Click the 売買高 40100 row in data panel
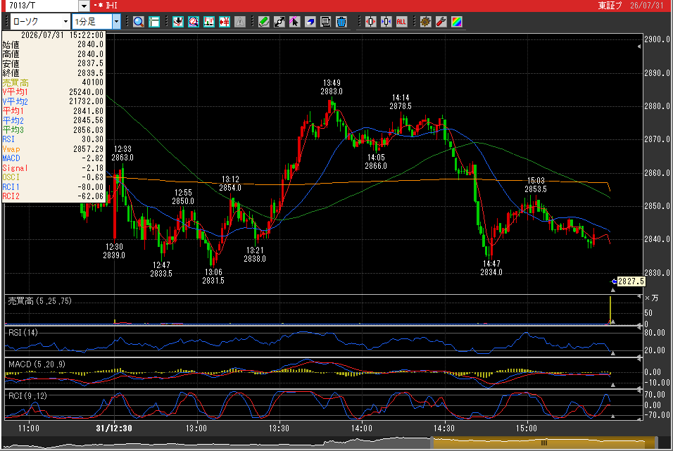This screenshot has height=451, width=673. click(x=54, y=82)
